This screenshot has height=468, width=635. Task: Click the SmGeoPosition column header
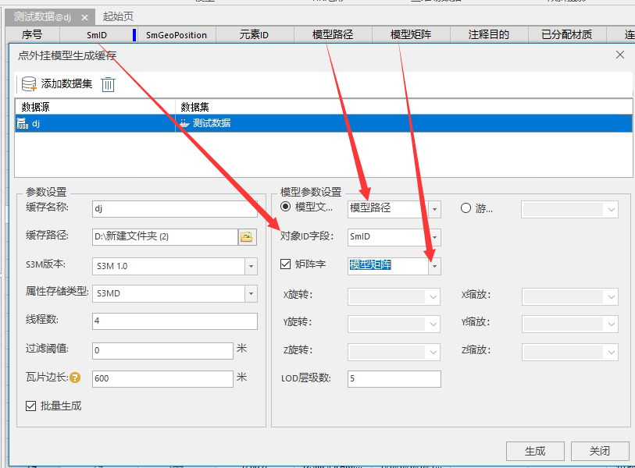[176, 35]
